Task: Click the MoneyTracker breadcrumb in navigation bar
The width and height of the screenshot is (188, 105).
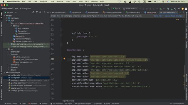Action: click(x=7, y=9)
